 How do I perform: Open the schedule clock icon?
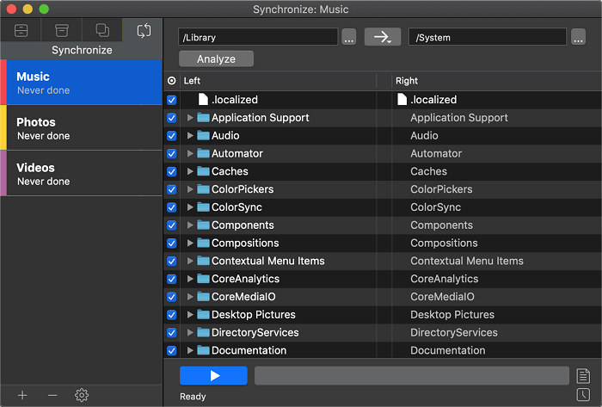click(x=583, y=395)
